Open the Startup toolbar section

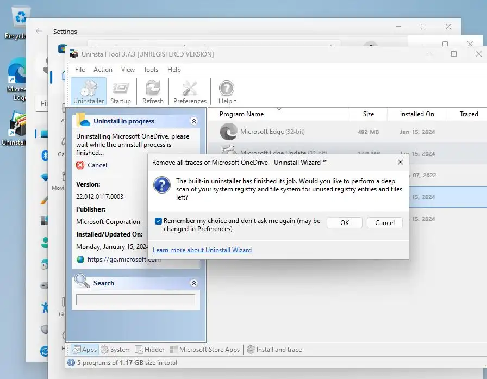point(121,91)
